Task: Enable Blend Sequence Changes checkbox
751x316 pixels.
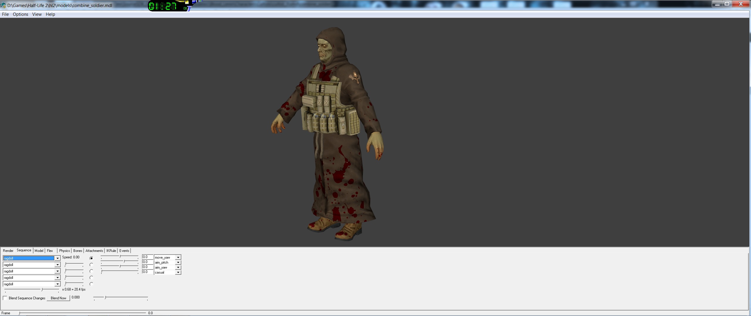Action: coord(5,298)
